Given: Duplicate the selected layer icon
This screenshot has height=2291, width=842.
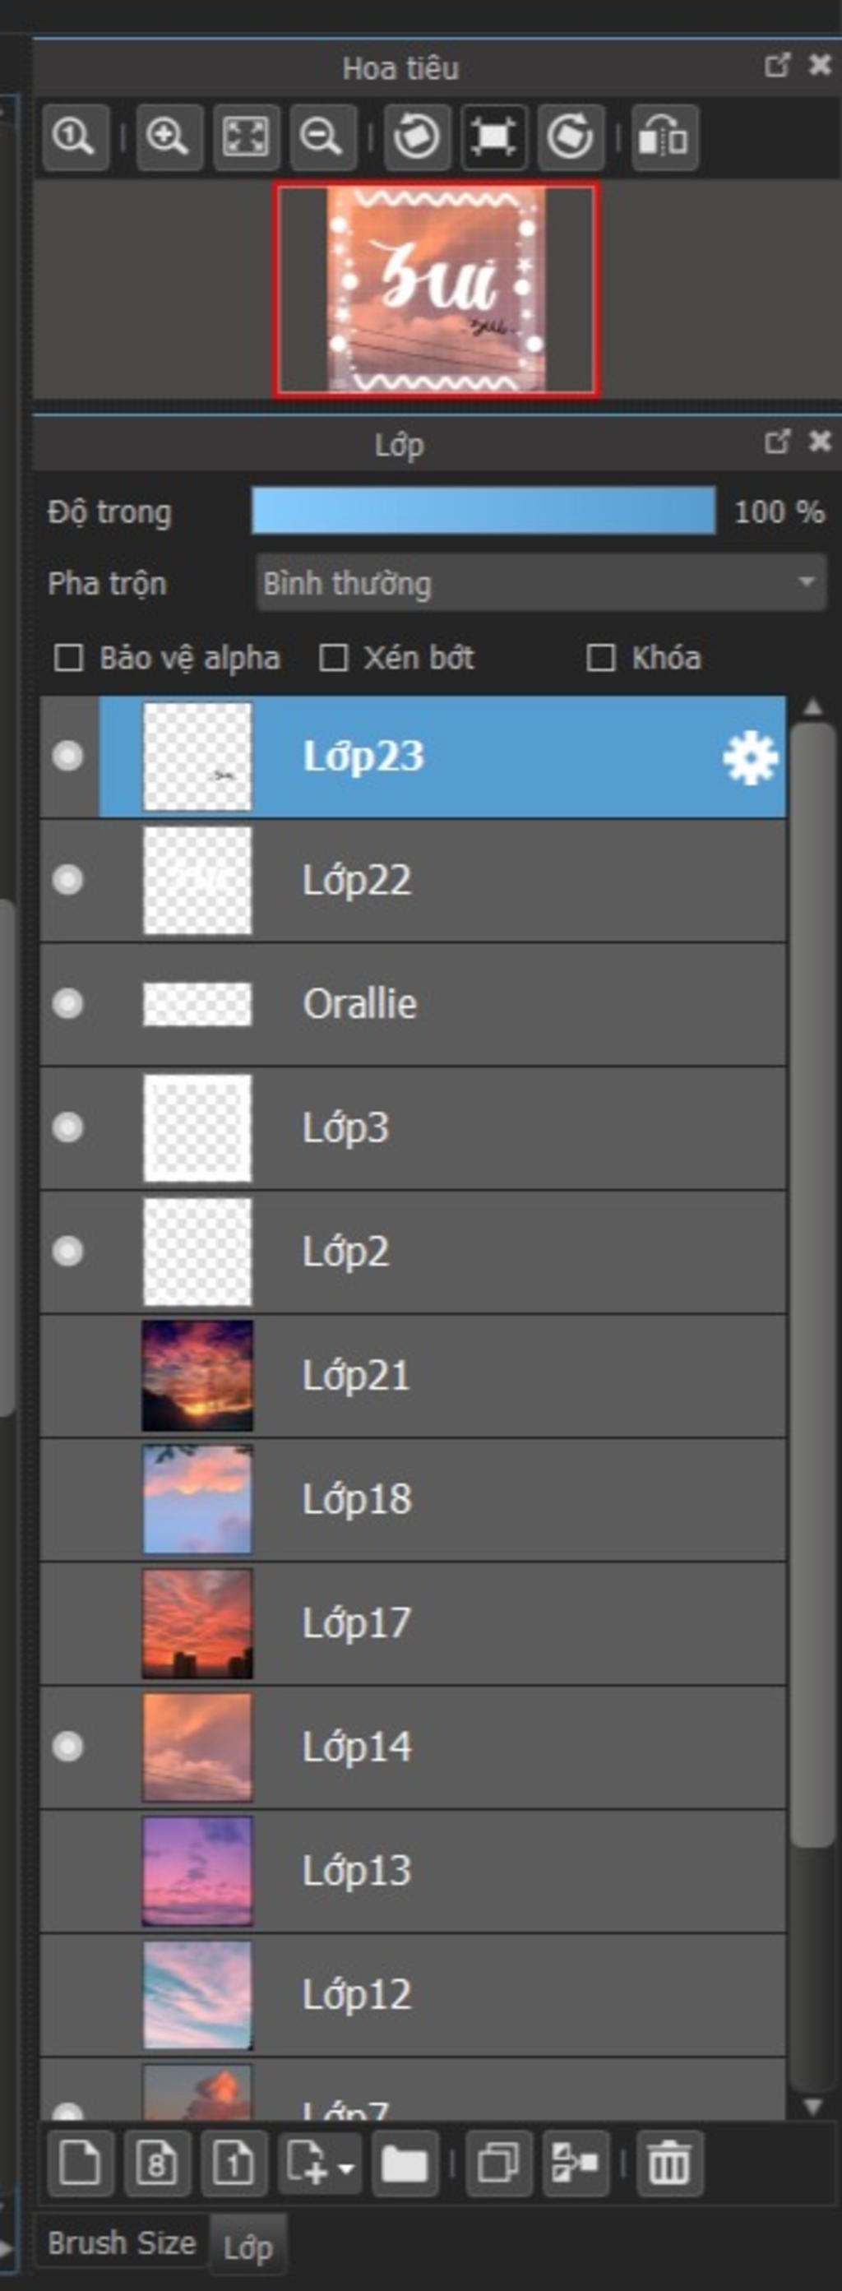Looking at the screenshot, I should pos(499,2163).
